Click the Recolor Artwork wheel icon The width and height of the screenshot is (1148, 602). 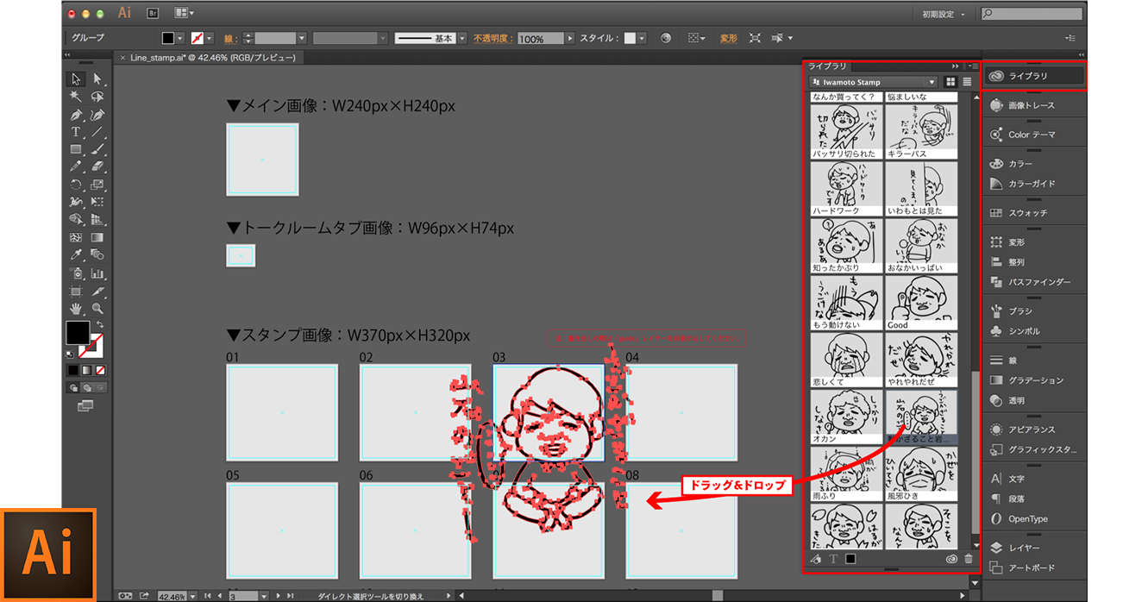[666, 38]
